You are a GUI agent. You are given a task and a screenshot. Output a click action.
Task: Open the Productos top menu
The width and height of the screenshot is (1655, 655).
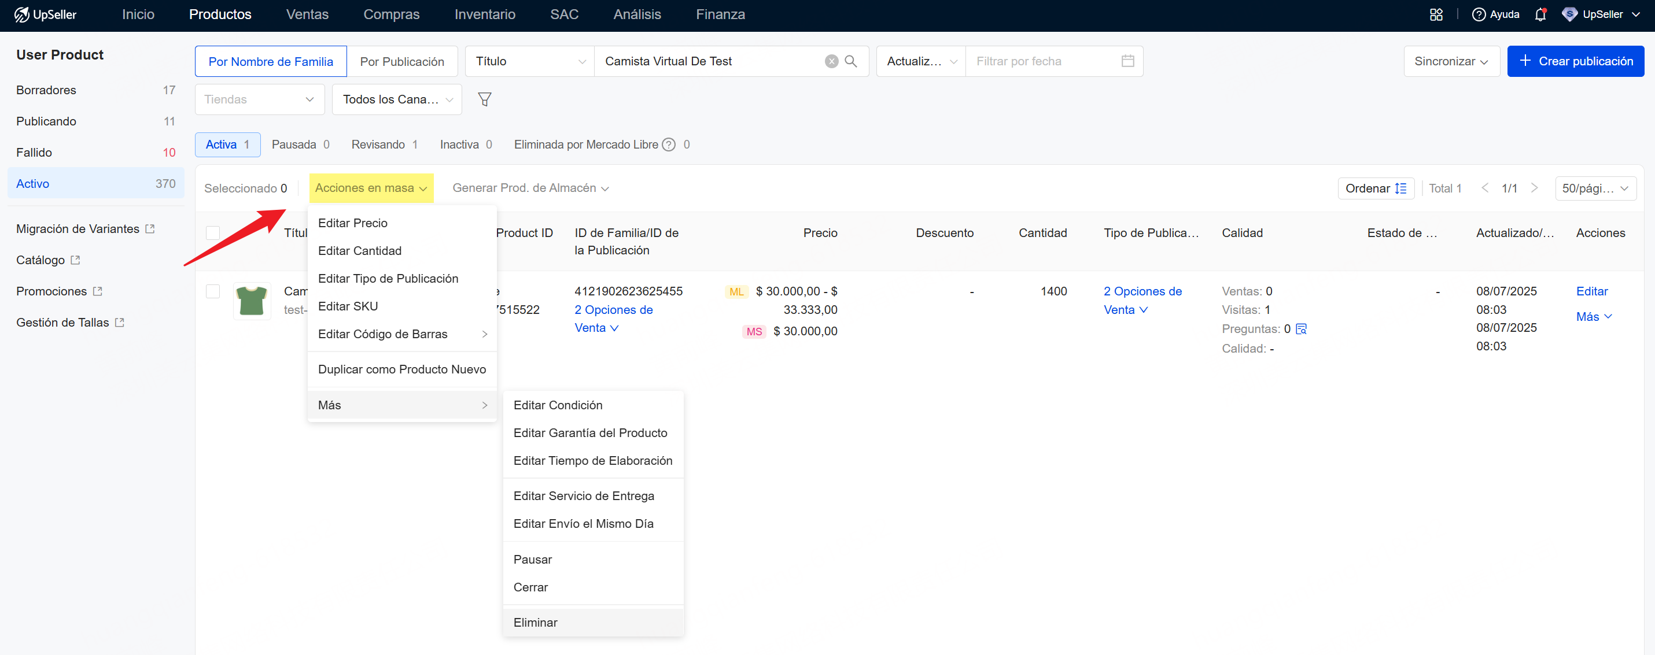pos(220,14)
